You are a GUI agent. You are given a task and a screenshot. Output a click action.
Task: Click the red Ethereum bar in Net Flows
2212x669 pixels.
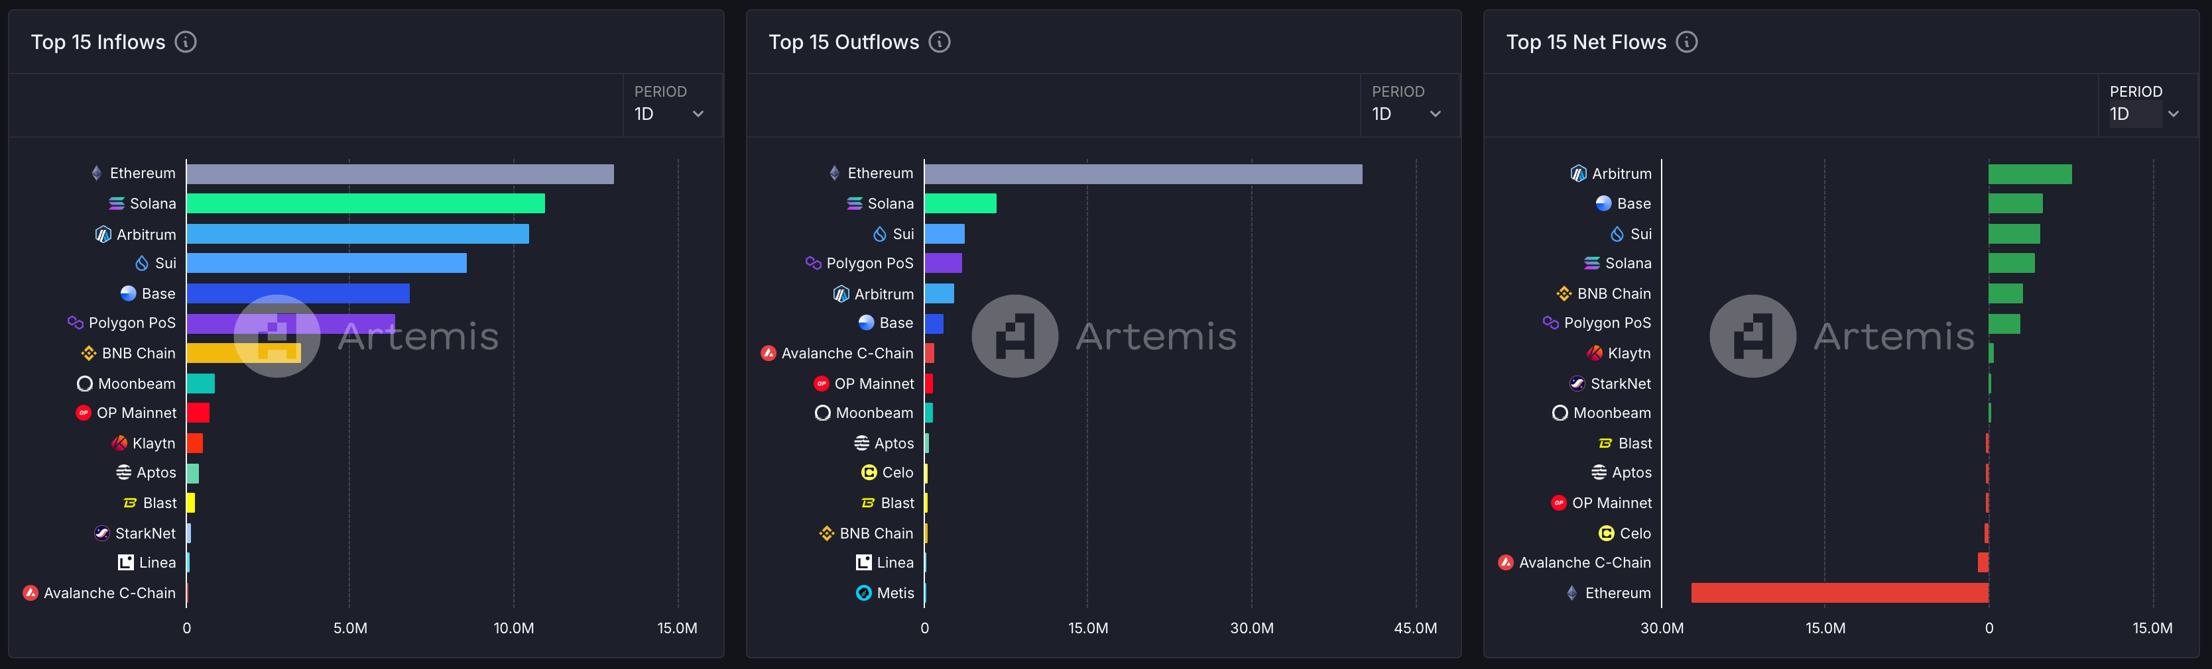point(1839,593)
